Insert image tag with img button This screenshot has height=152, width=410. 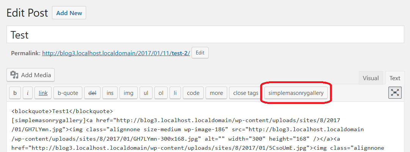tap(129, 93)
